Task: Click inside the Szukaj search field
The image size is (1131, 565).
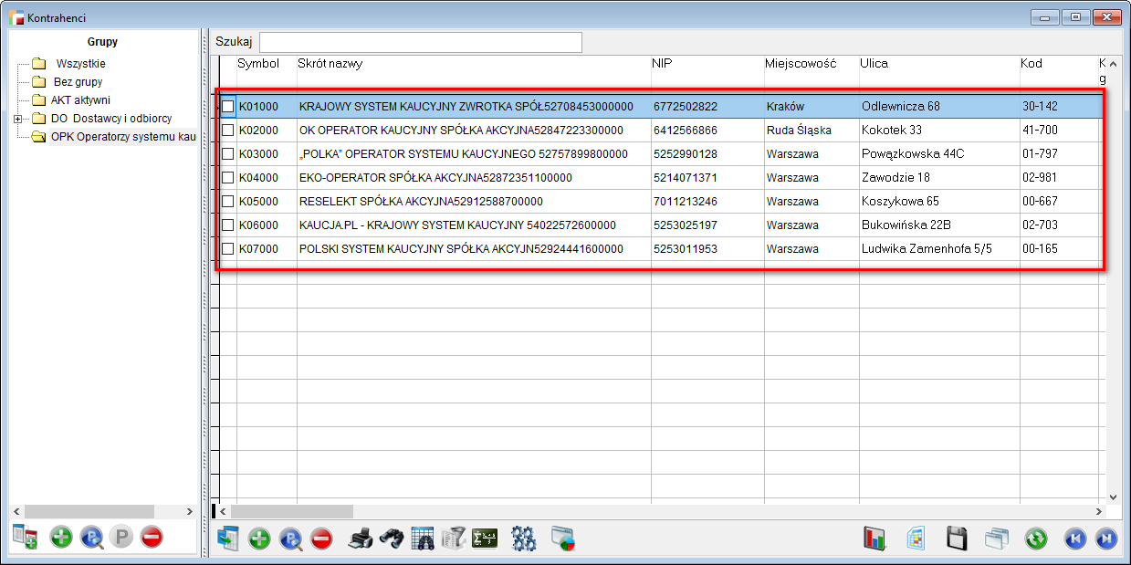Action: 420,42
